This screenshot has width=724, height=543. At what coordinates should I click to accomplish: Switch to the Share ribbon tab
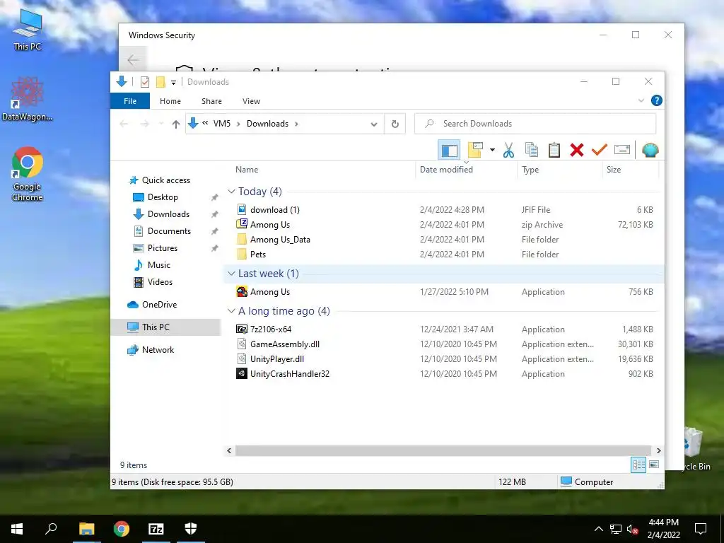click(211, 101)
